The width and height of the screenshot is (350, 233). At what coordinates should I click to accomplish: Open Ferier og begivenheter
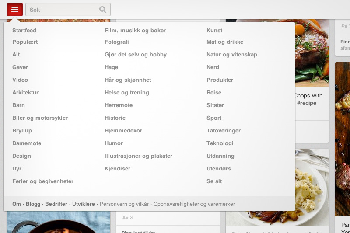[x=43, y=182]
